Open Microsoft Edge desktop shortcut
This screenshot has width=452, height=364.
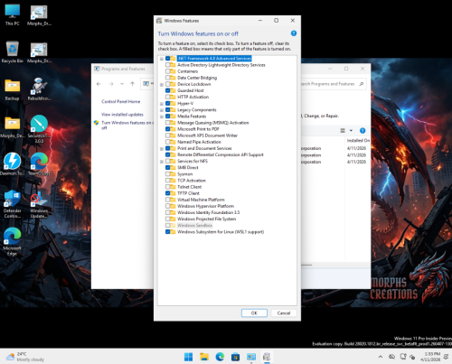click(13, 241)
